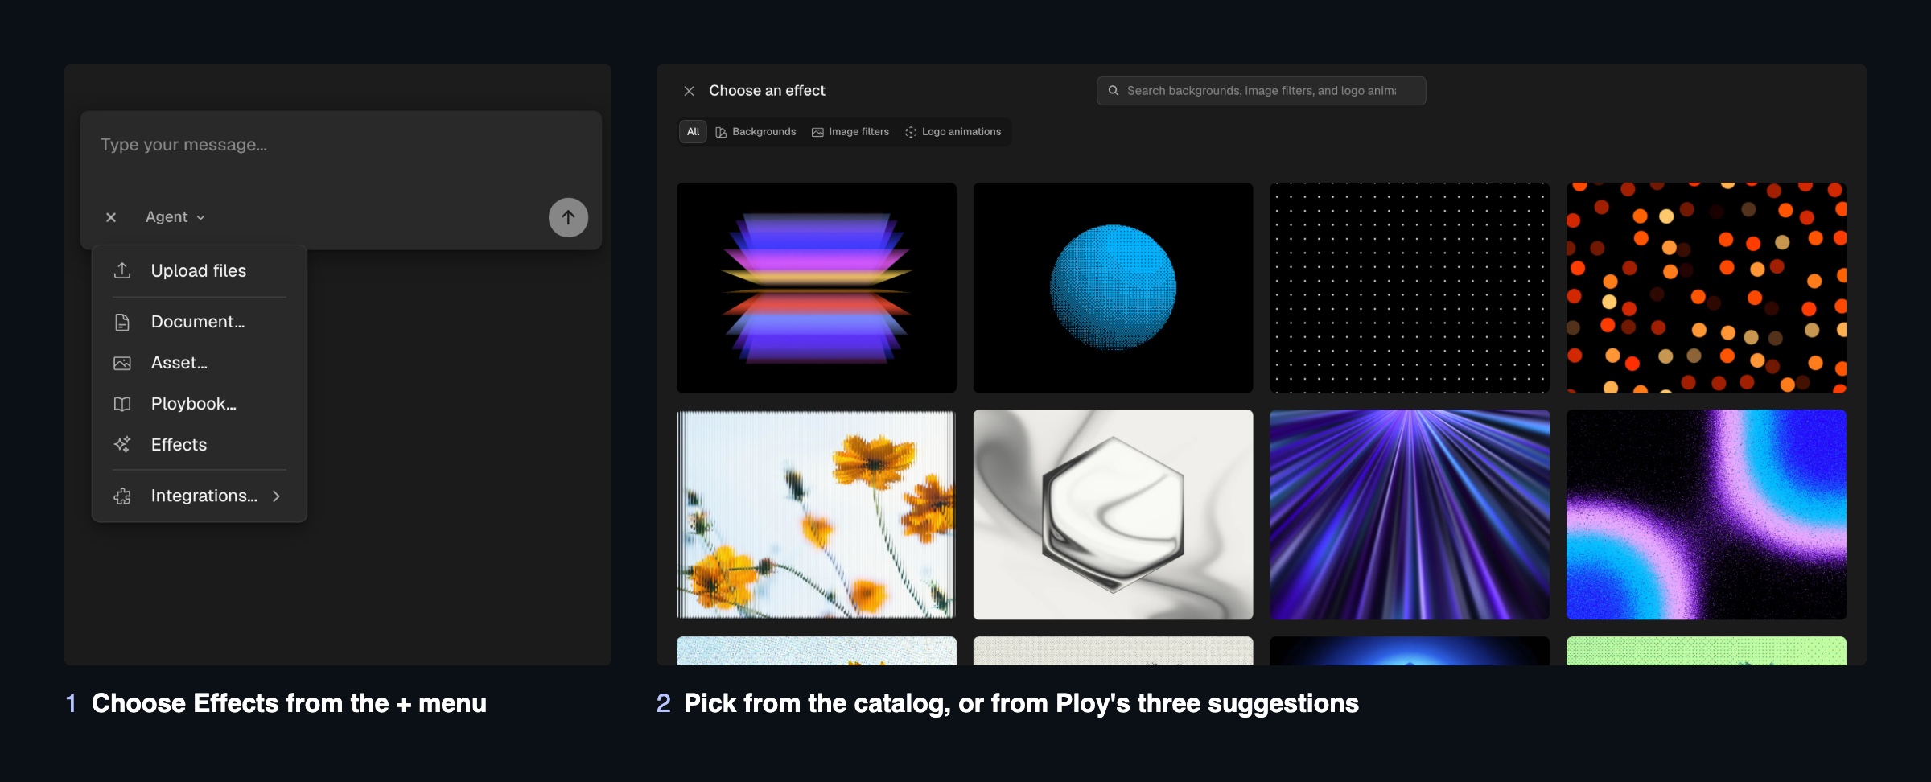
Task: Click the puzzle piece icon beside Integrations…
Action: pyautogui.click(x=122, y=496)
